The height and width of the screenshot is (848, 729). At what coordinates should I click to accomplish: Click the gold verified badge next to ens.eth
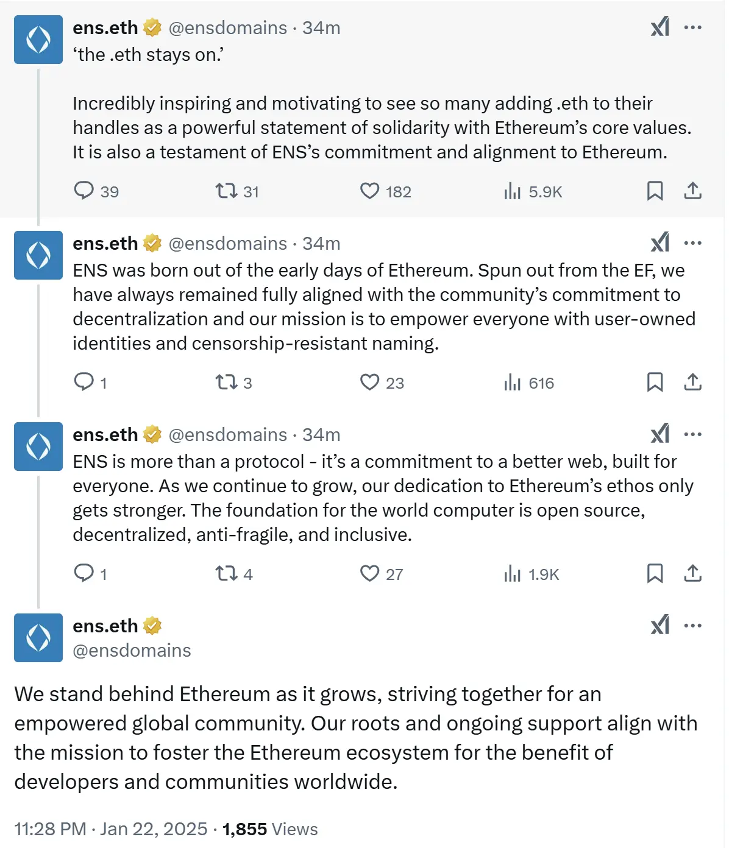tap(151, 27)
